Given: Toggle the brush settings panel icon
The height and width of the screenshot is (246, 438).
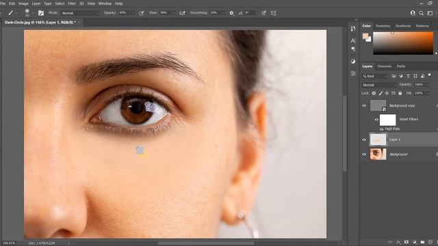Looking at the screenshot, I should 41,13.
